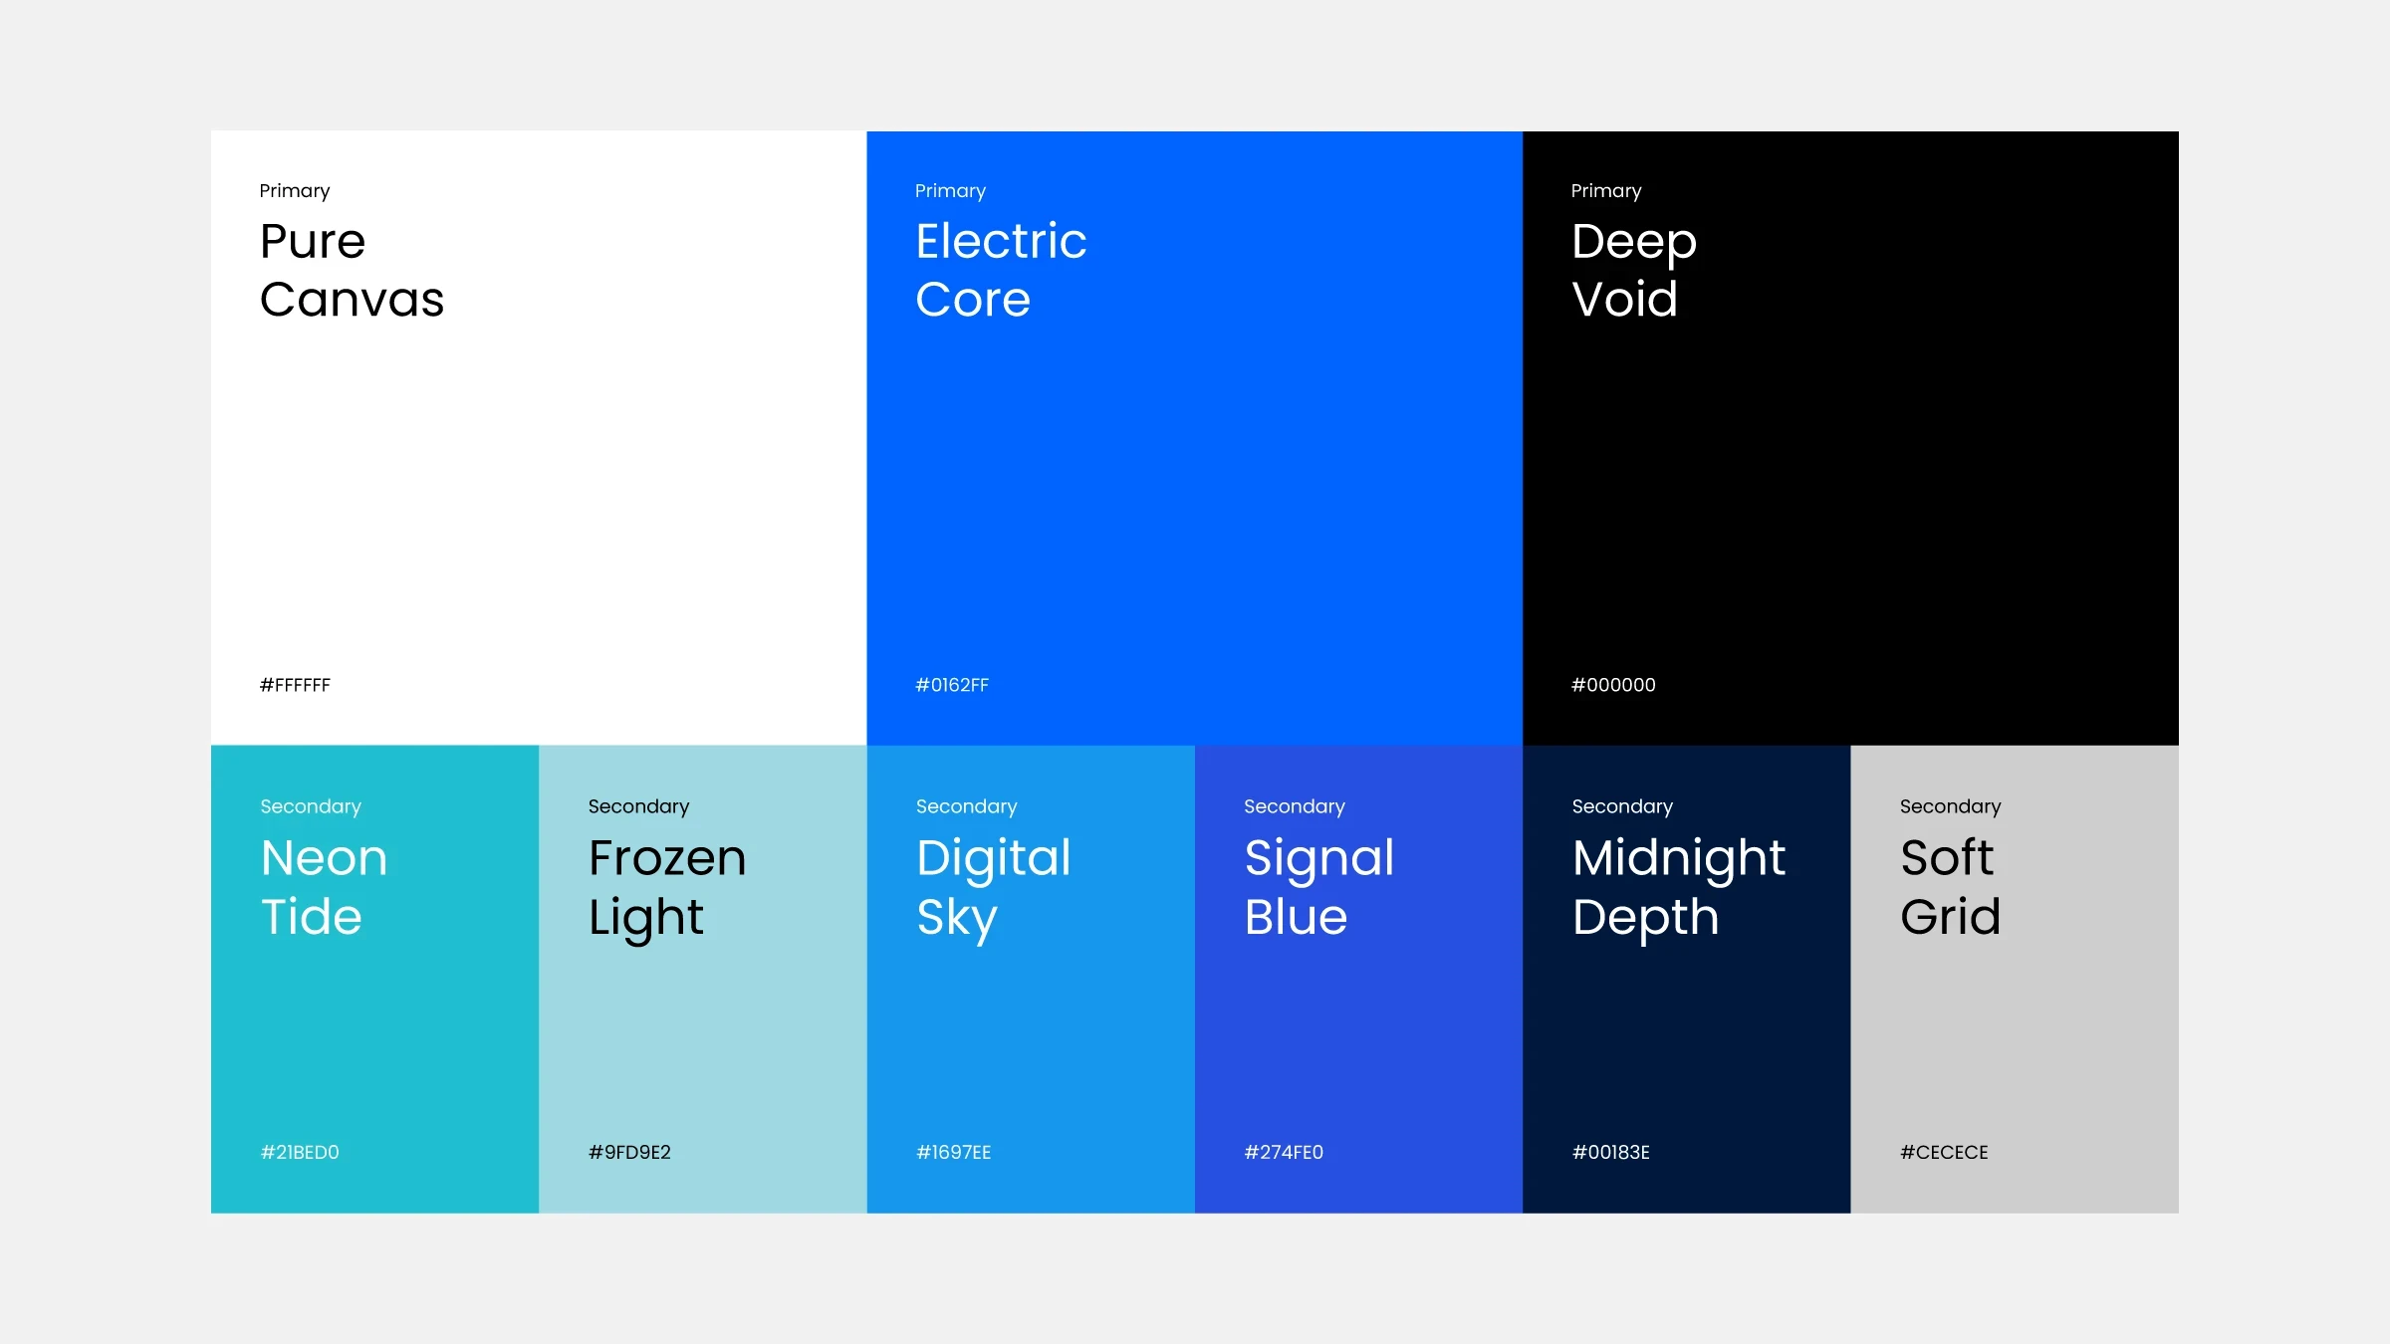
Task: Click the hex code #21BED0
Action: tap(299, 1152)
